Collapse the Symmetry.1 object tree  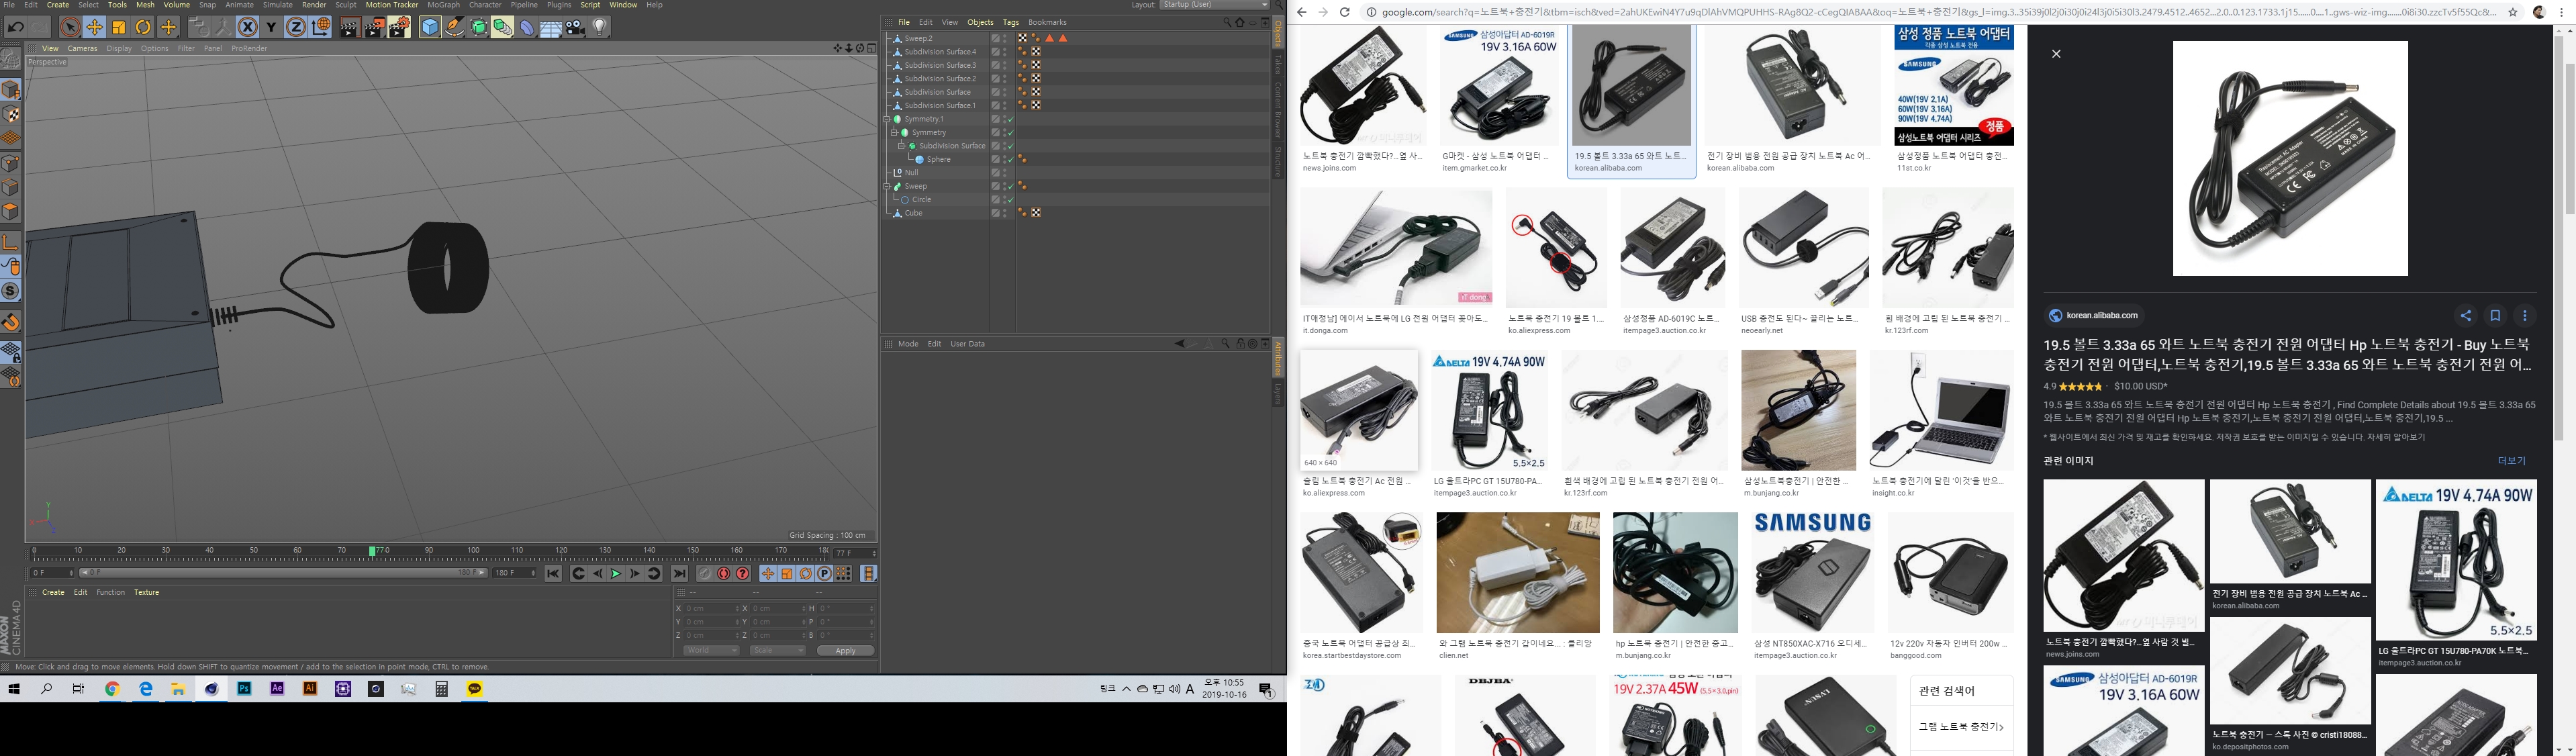coord(887,119)
